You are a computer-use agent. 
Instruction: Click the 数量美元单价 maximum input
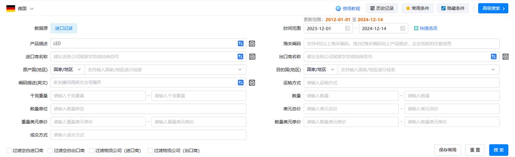point(452,122)
